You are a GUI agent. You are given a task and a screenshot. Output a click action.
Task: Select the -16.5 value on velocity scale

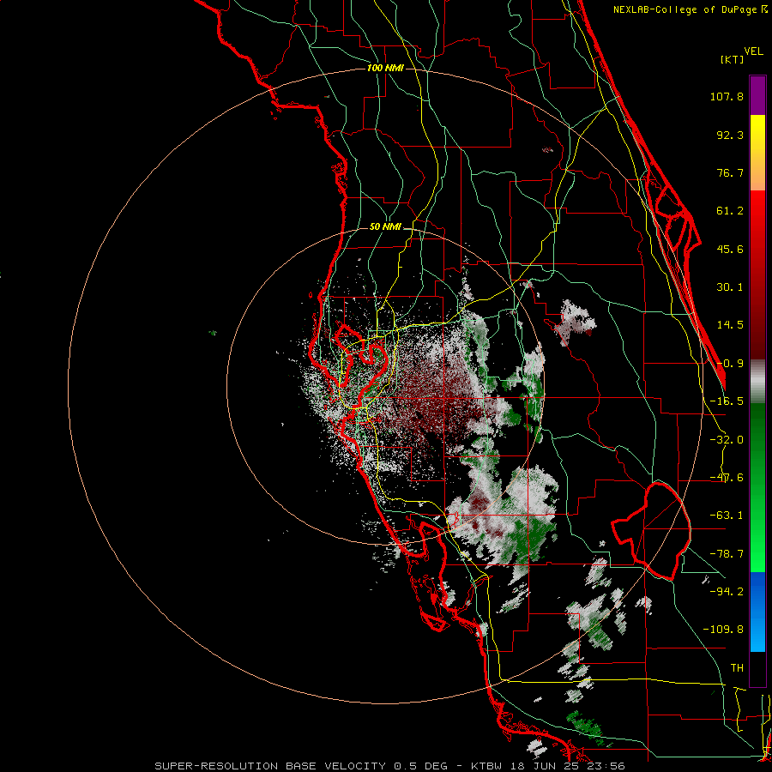[727, 401]
